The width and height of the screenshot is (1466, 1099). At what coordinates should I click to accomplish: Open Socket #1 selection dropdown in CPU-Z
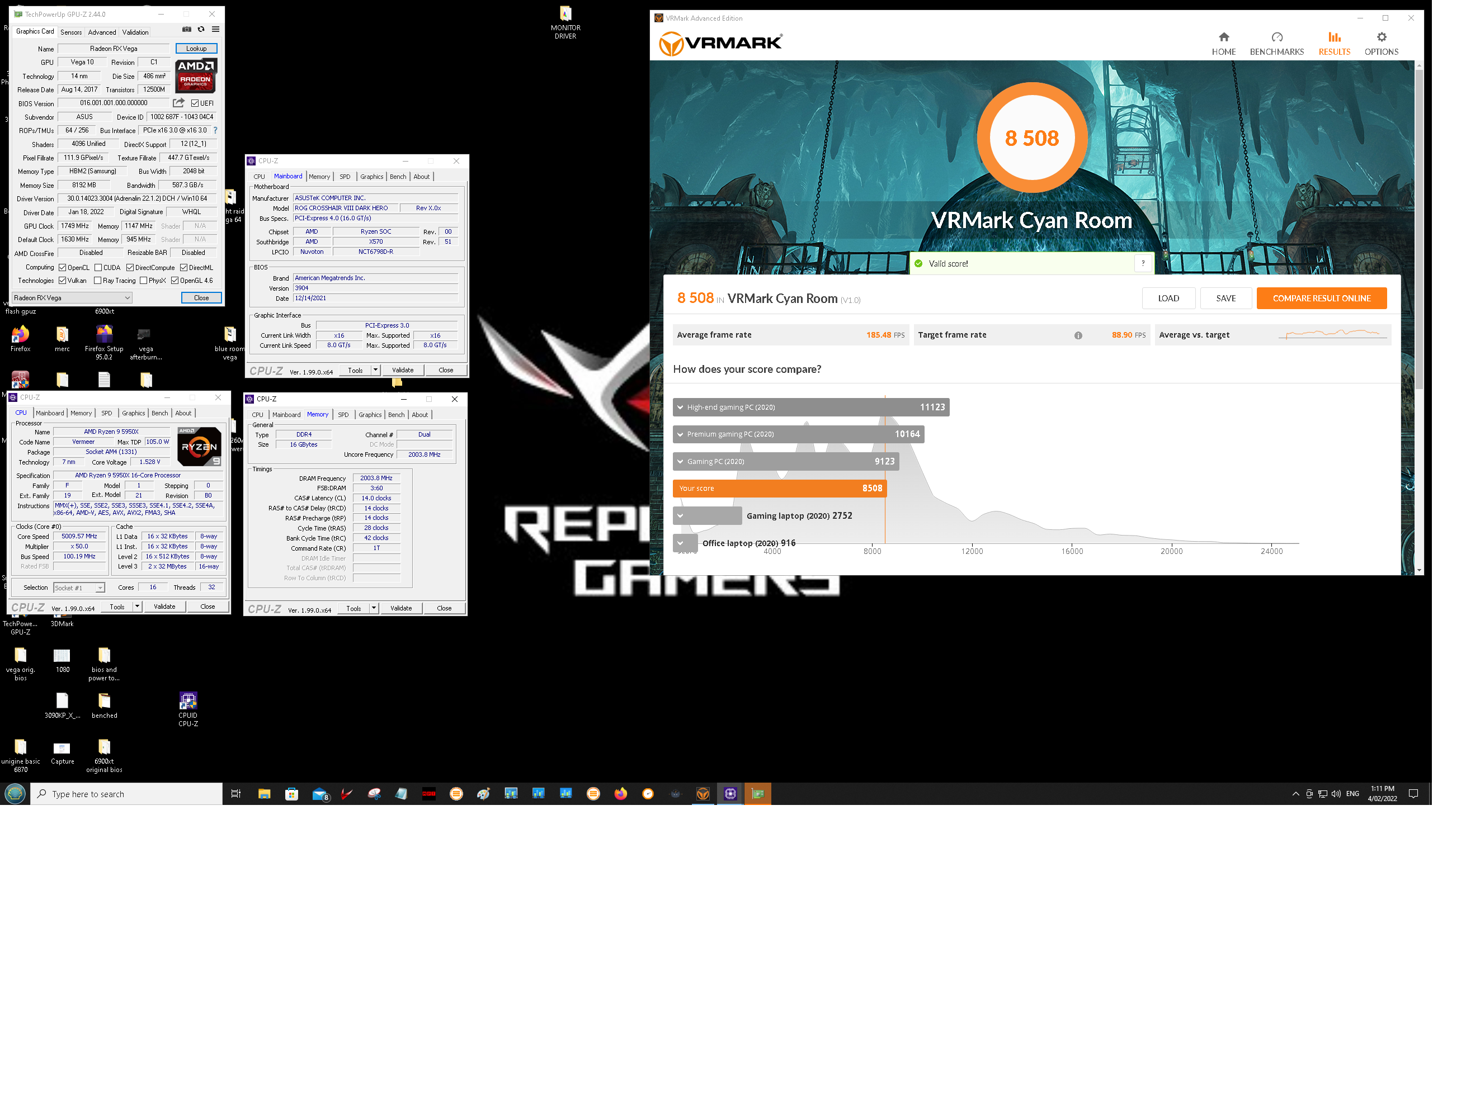[79, 588]
